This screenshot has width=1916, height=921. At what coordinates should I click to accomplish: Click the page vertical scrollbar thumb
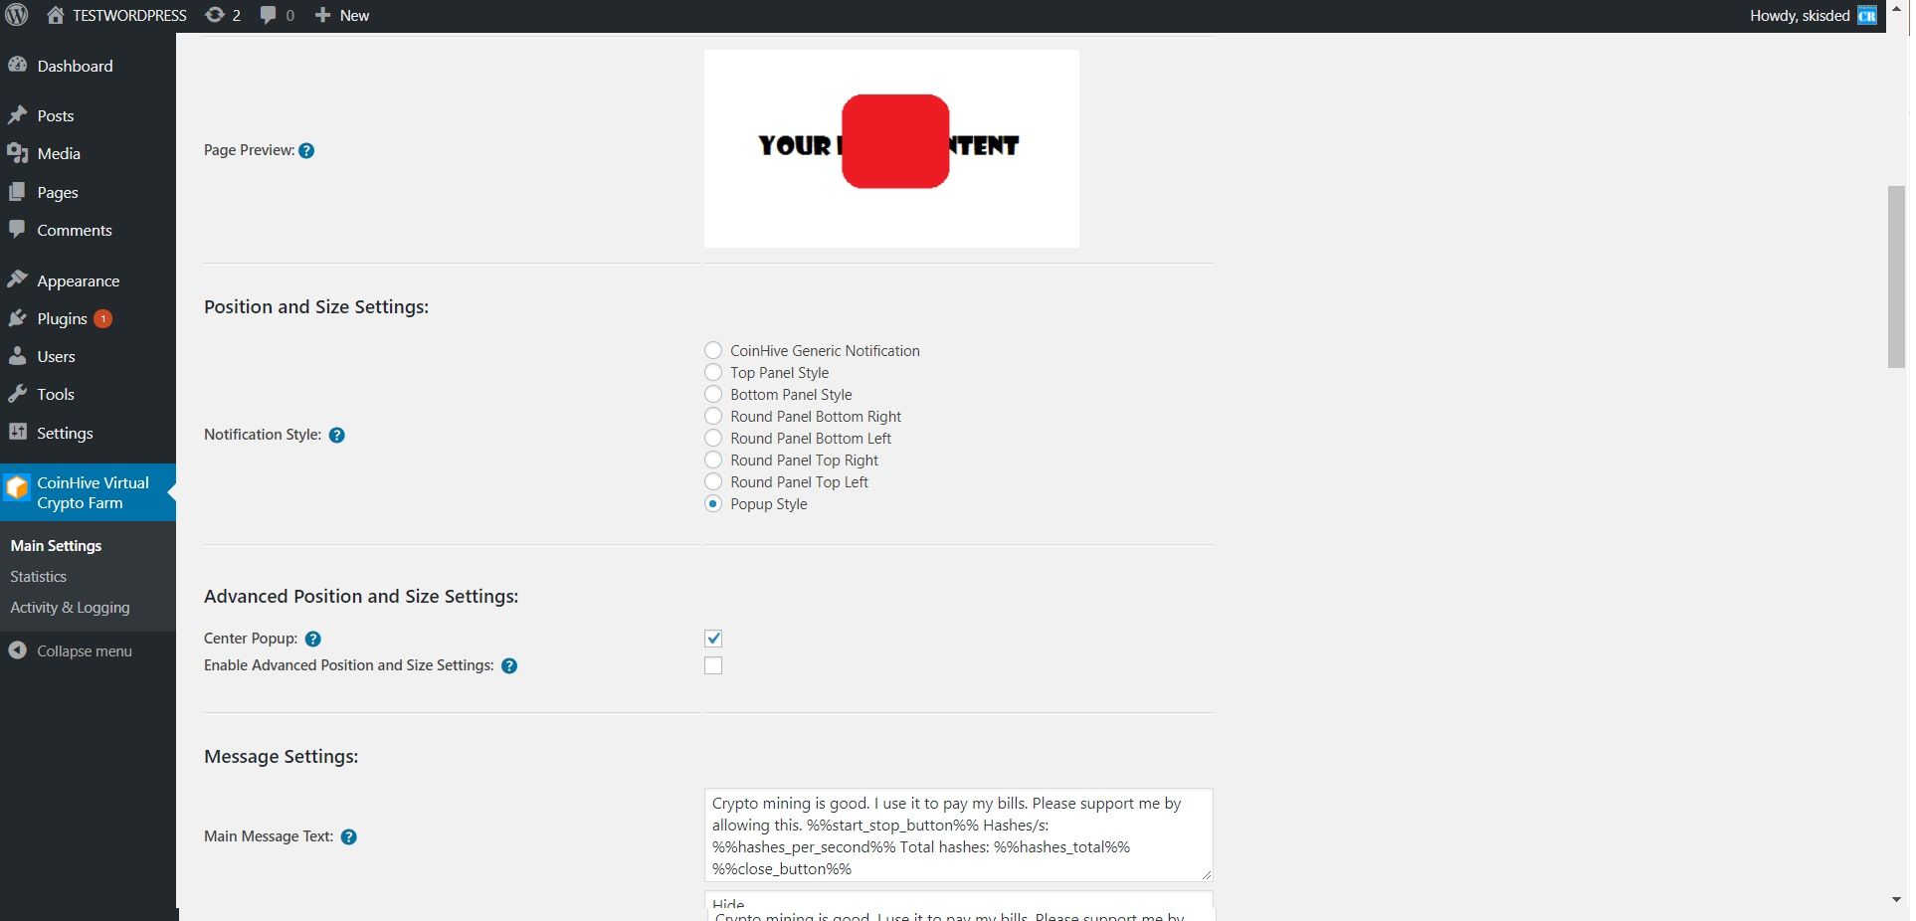[x=1896, y=276]
